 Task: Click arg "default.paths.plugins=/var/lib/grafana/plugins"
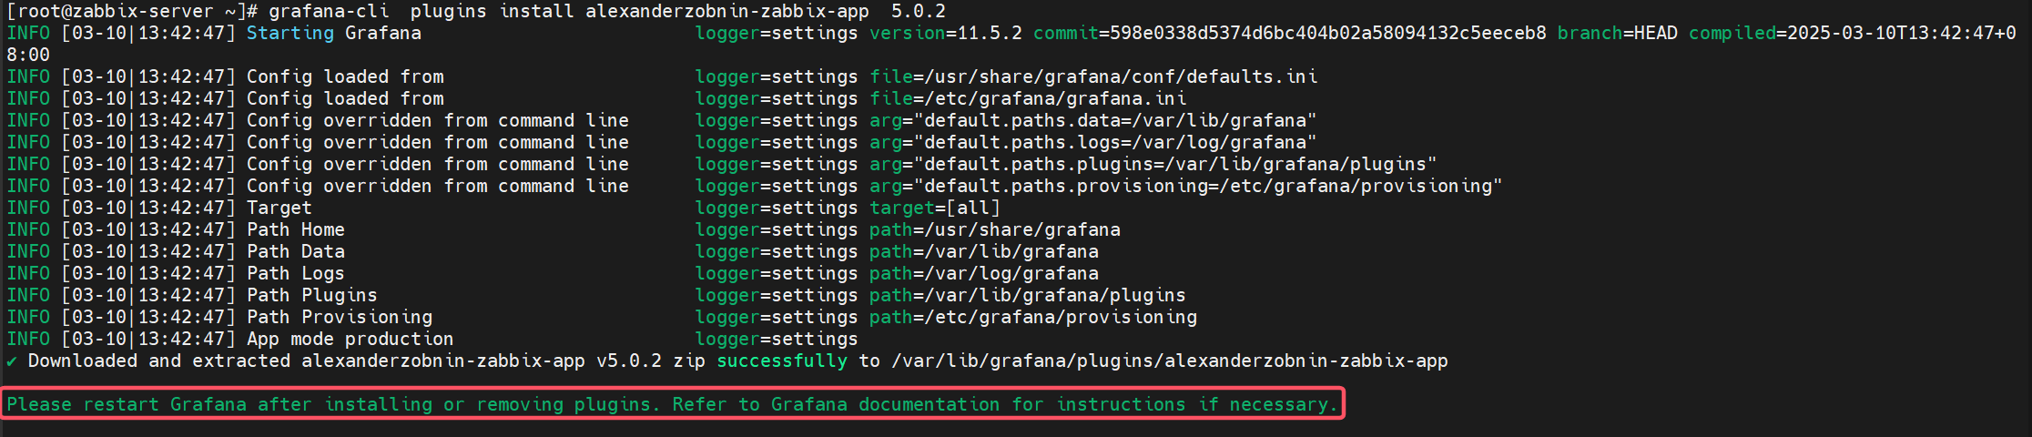point(1153,165)
